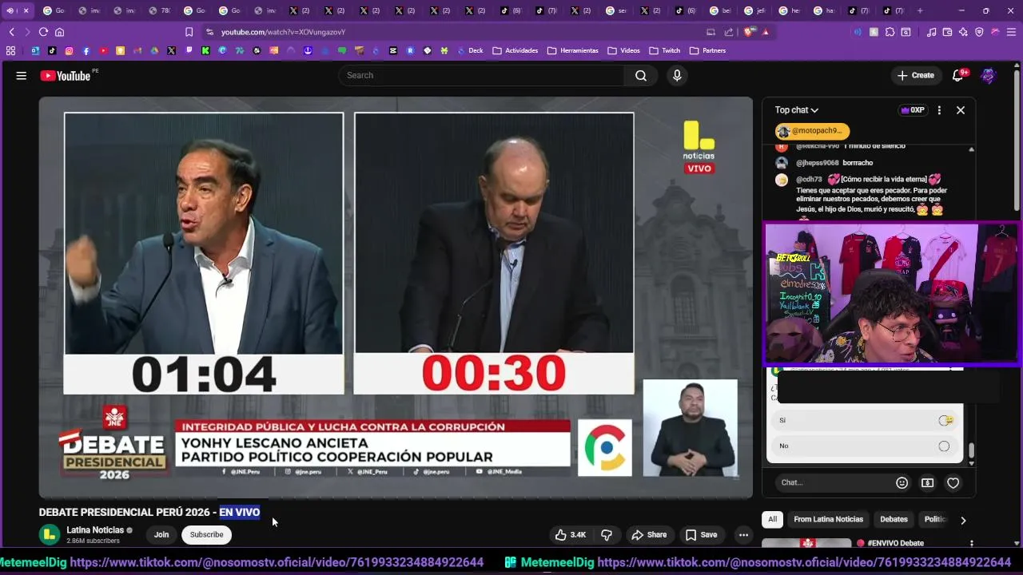1023x575 pixels.
Task: Start voice search with the microphone icon
Action: 677,75
